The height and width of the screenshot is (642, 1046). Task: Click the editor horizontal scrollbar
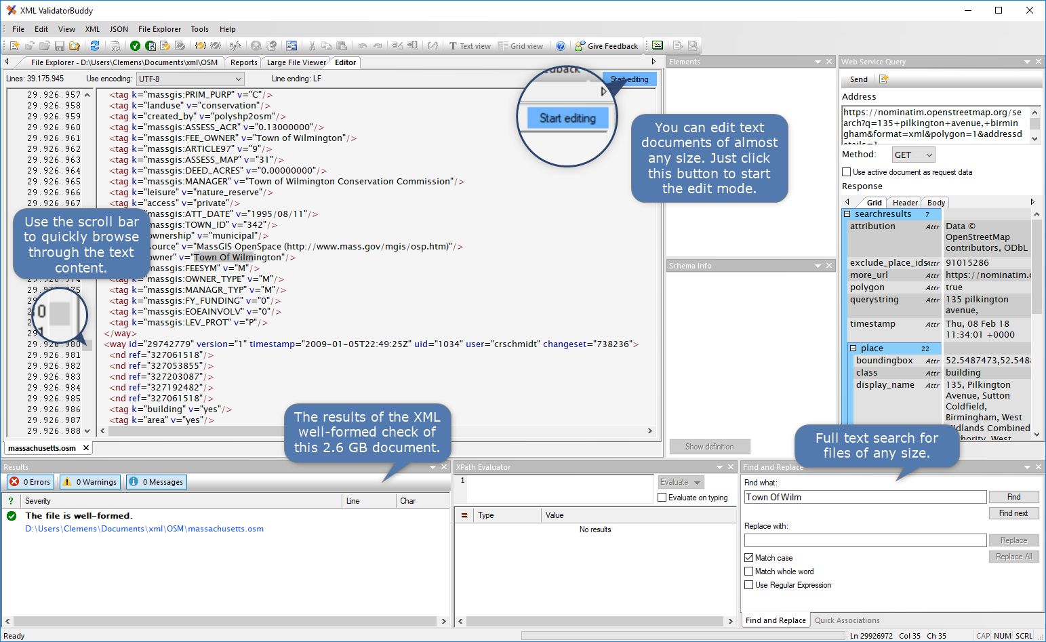[x=376, y=430]
